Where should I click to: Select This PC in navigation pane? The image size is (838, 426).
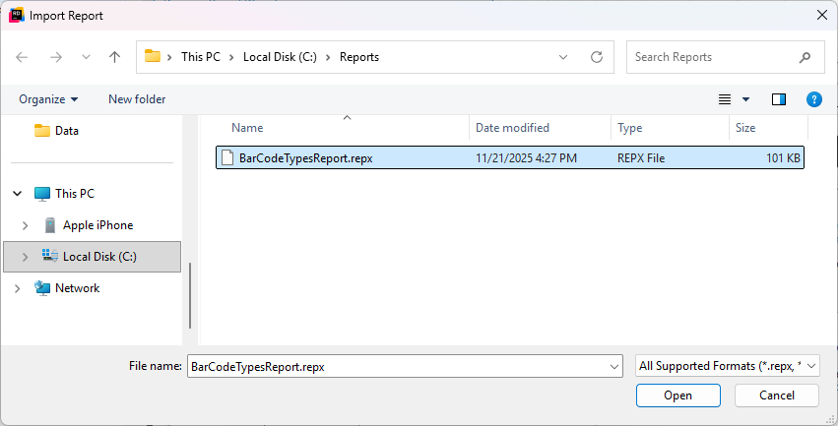(64, 193)
